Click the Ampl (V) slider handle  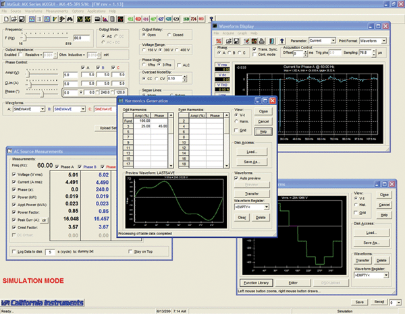(28, 73)
